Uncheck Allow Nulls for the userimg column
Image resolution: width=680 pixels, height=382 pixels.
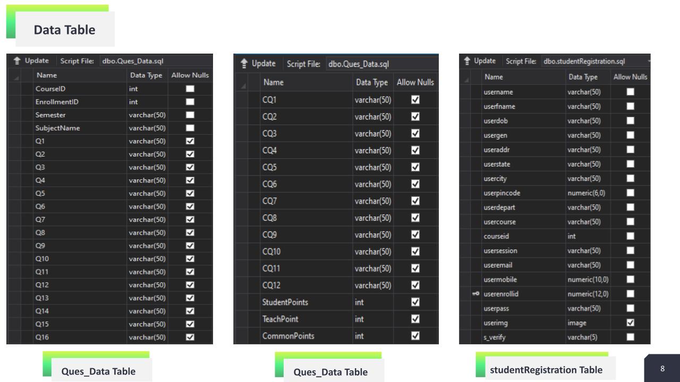tap(630, 323)
